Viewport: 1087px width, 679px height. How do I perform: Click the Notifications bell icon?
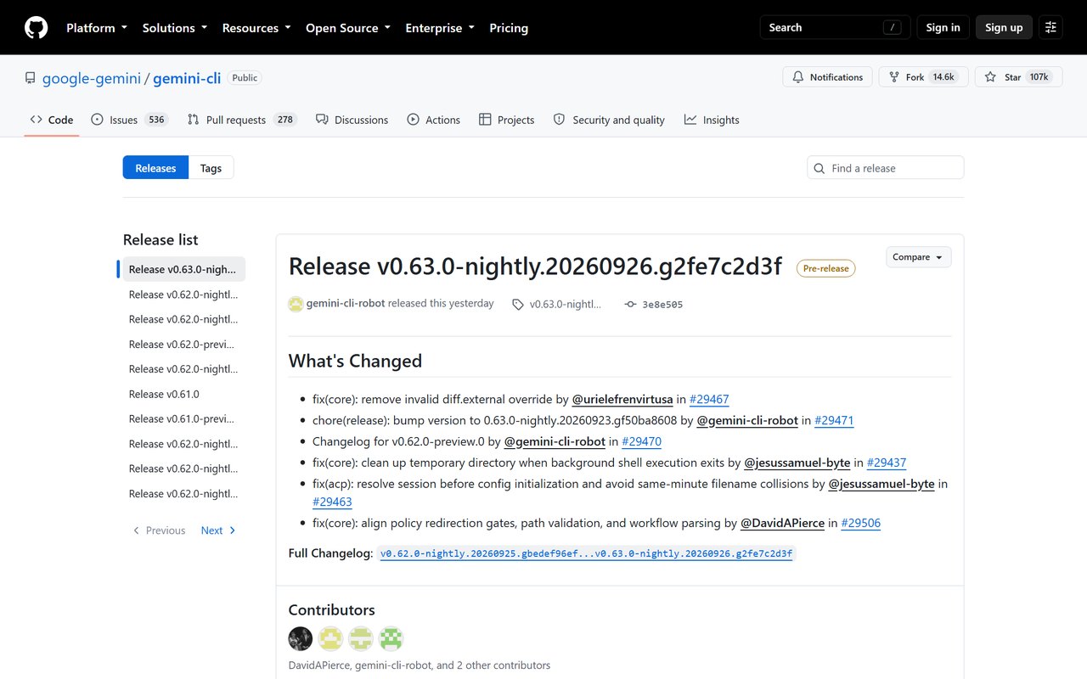click(797, 77)
